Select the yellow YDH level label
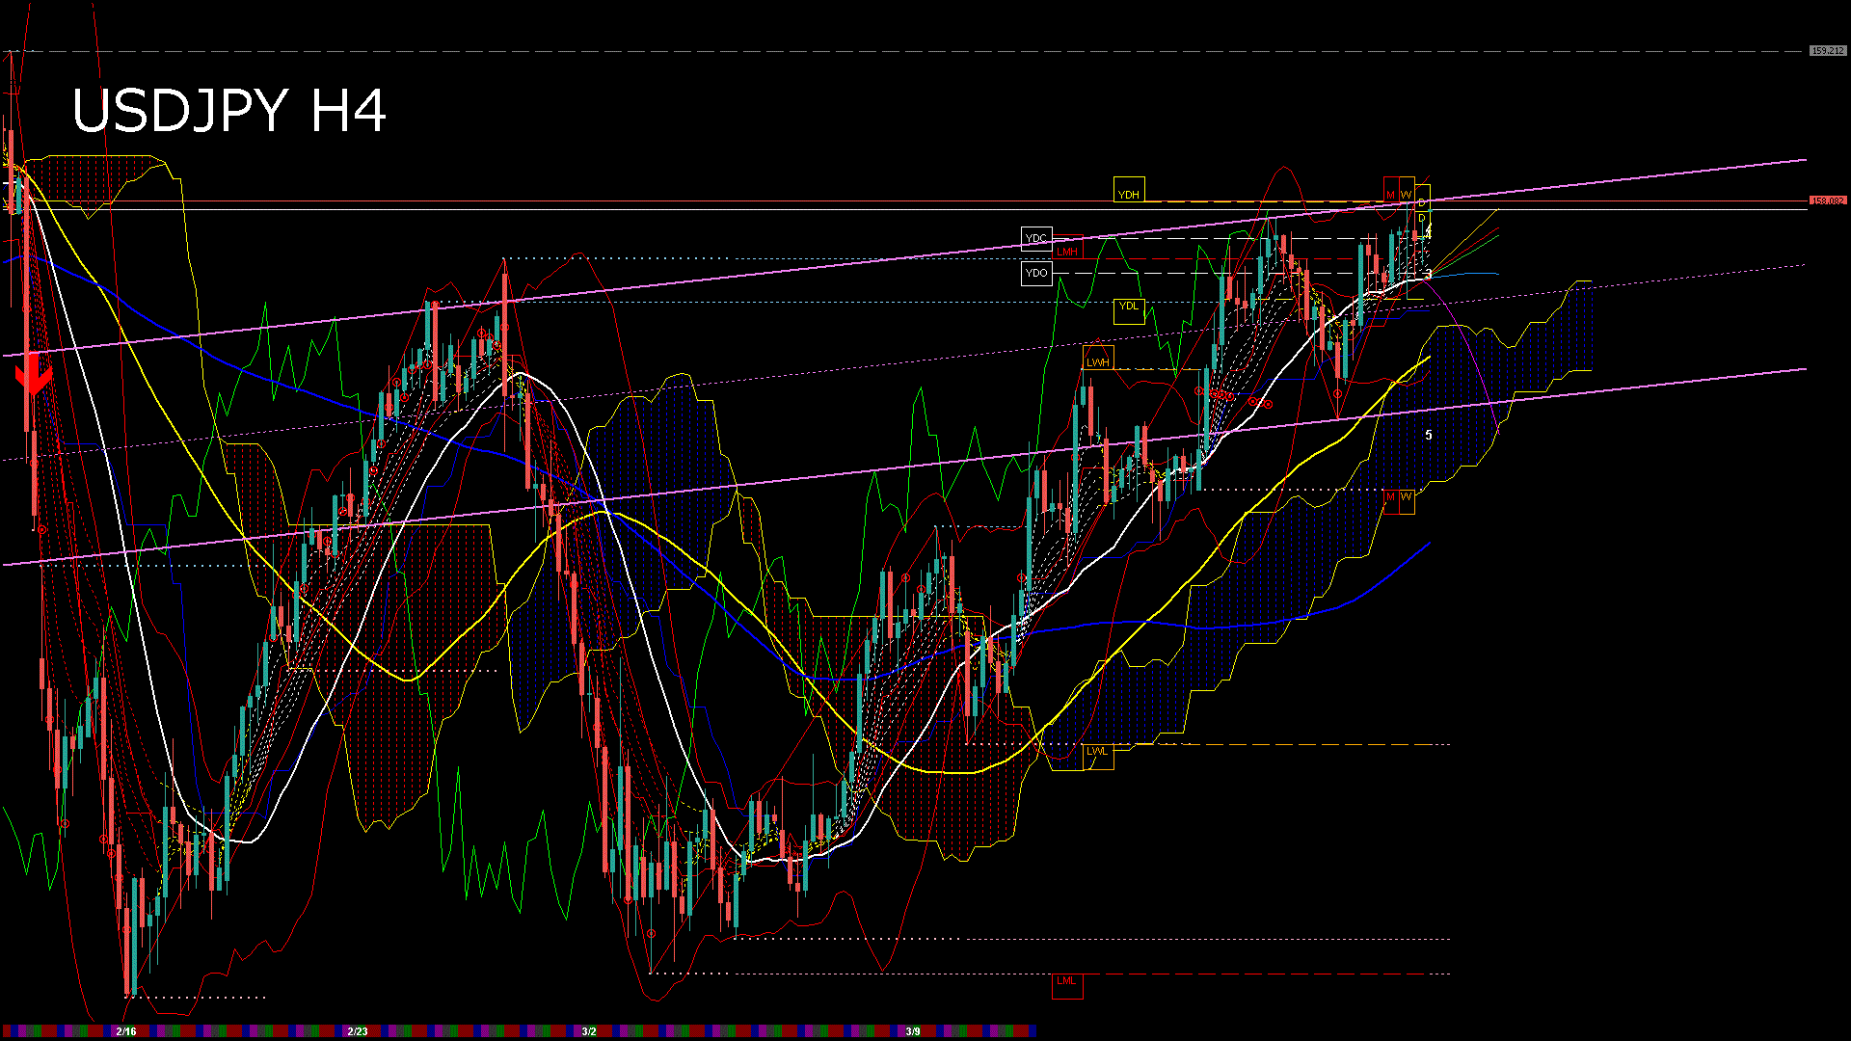Screen dimensions: 1851x1041 (x=1129, y=190)
